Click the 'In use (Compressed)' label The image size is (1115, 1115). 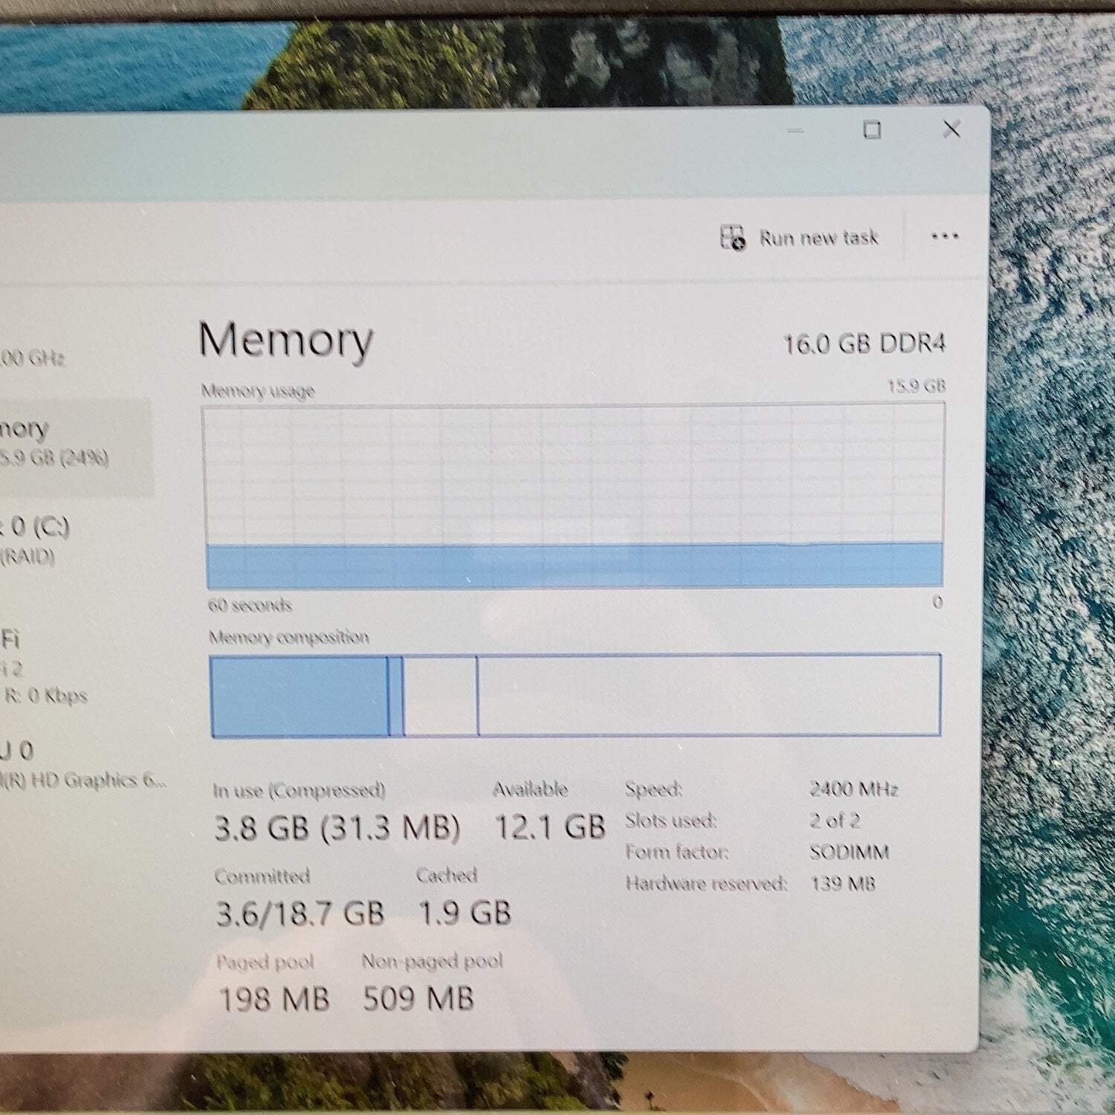[x=299, y=790]
